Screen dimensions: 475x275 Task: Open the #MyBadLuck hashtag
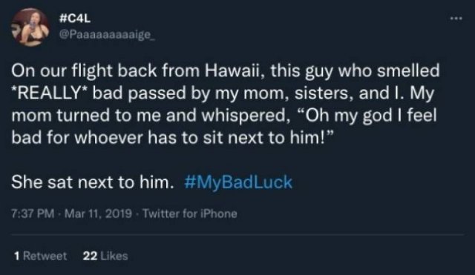click(x=238, y=182)
